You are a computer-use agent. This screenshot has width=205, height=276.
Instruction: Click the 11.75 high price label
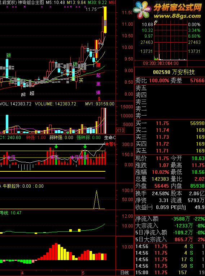(x=91, y=9)
